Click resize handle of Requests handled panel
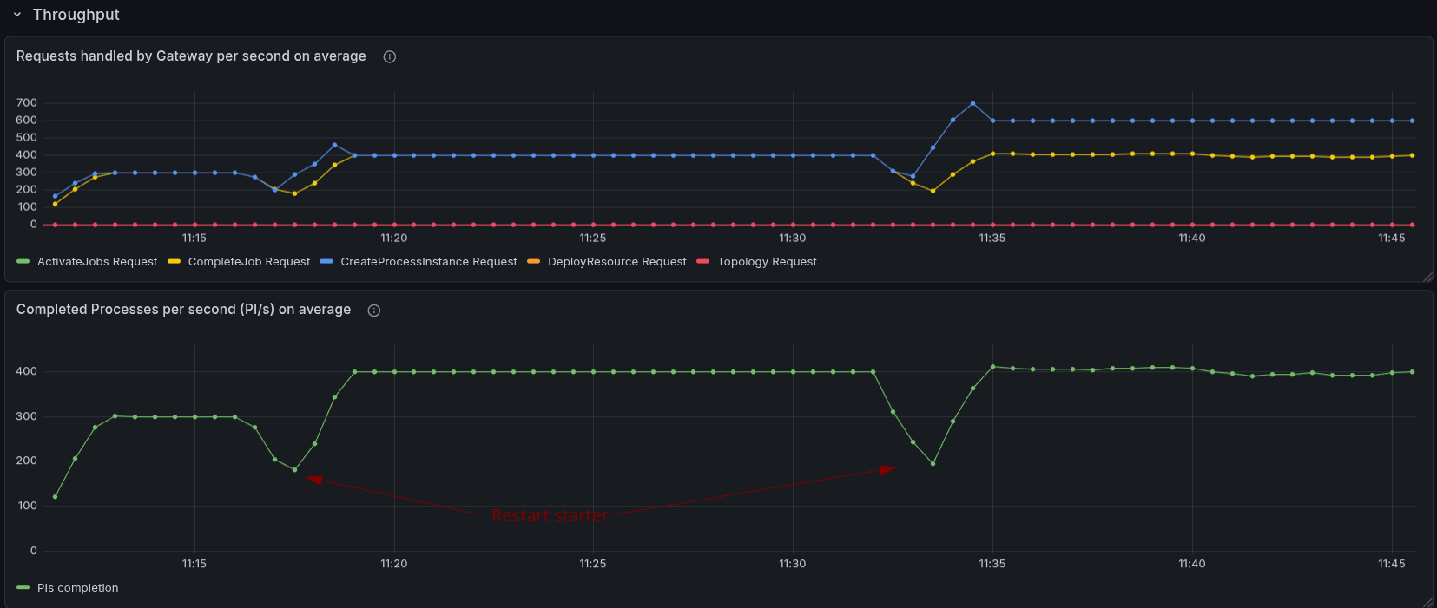Screen dimensions: 1437x608 point(1427,277)
